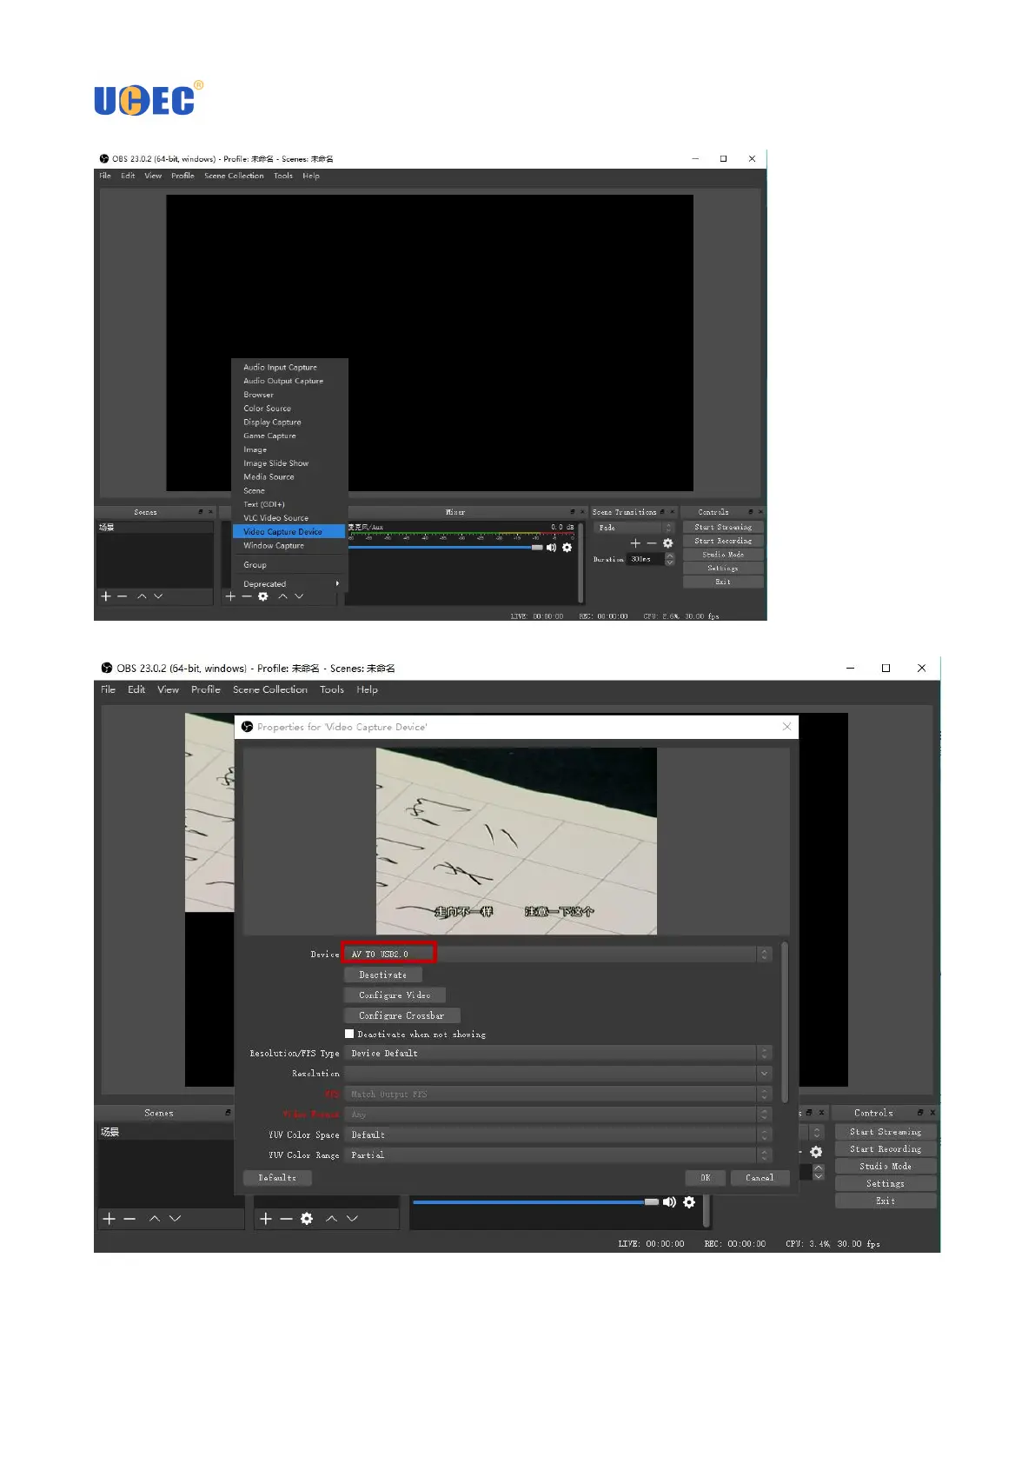
Task: Open Video Format dropdown showing Any
Action: point(558,1115)
